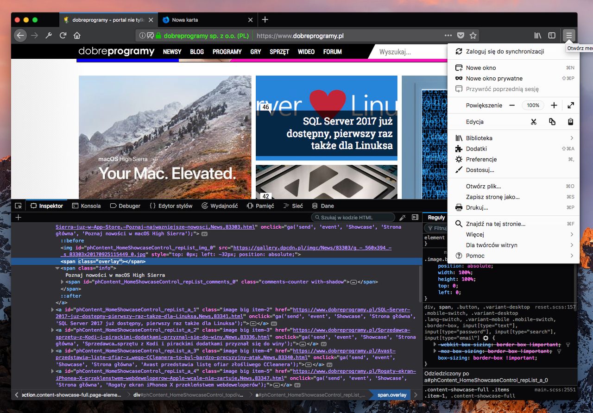The width and height of the screenshot is (593, 413).
Task: Collapse the span class info node
Action: pos(57,268)
